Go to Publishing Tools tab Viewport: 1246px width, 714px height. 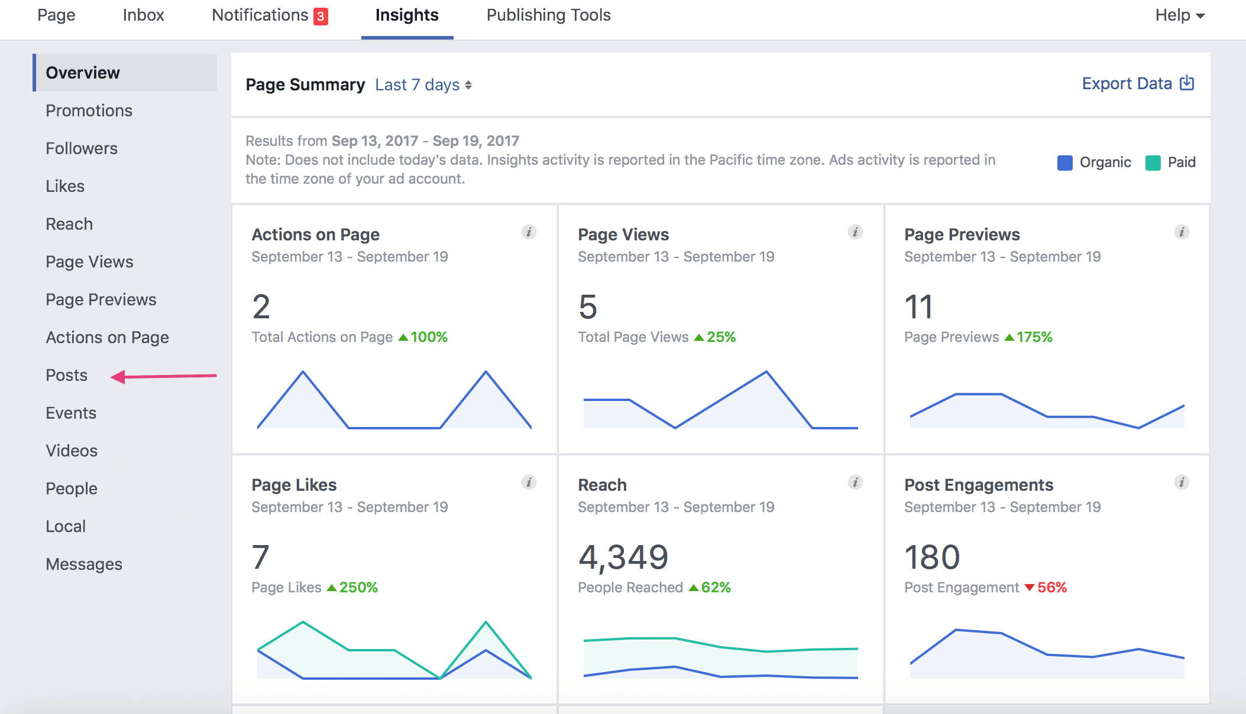549,15
